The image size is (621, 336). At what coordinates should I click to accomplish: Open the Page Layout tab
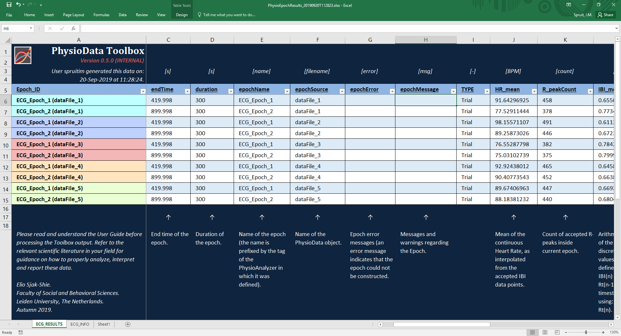73,15
